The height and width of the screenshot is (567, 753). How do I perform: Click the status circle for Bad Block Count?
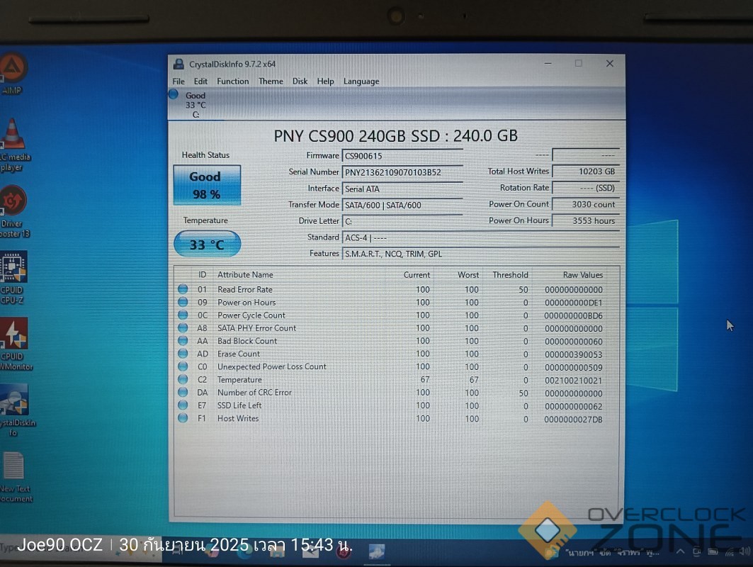coord(183,340)
